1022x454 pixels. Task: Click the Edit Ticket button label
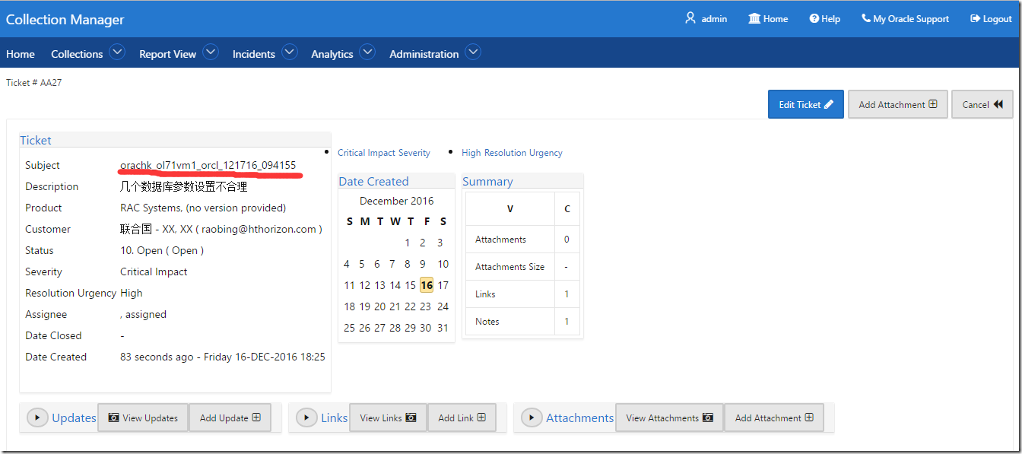(x=800, y=105)
